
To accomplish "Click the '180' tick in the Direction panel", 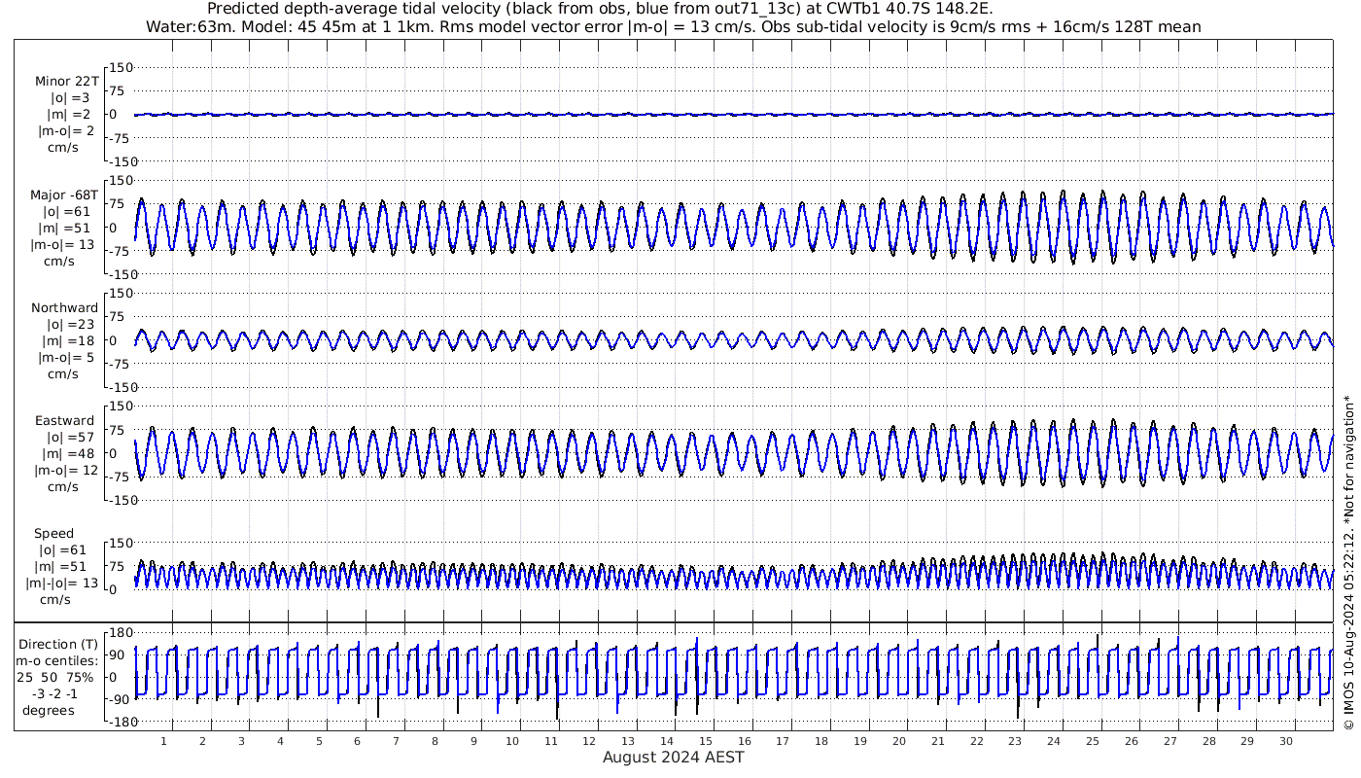I will tap(122, 632).
